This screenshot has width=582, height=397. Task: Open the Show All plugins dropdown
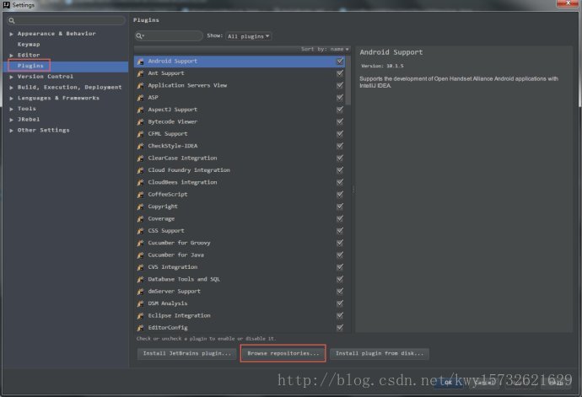click(248, 36)
